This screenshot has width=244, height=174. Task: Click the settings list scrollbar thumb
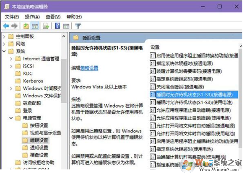(x=241, y=98)
